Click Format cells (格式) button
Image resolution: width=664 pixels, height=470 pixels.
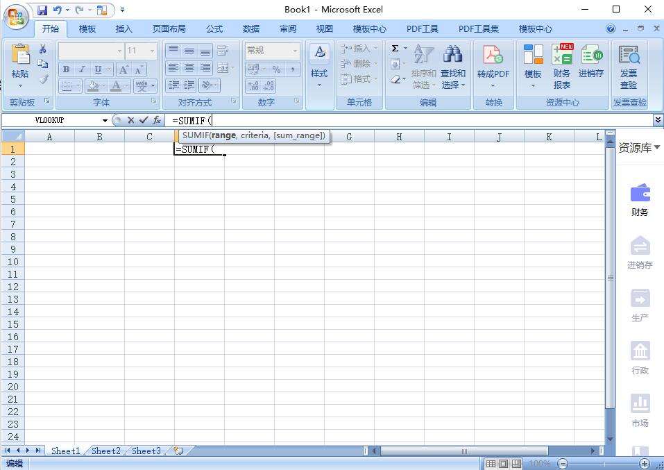(x=359, y=79)
